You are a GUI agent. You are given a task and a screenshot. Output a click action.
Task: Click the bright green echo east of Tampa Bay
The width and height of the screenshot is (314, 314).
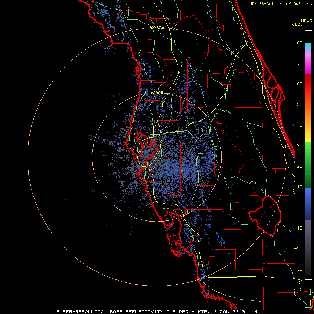point(182,171)
